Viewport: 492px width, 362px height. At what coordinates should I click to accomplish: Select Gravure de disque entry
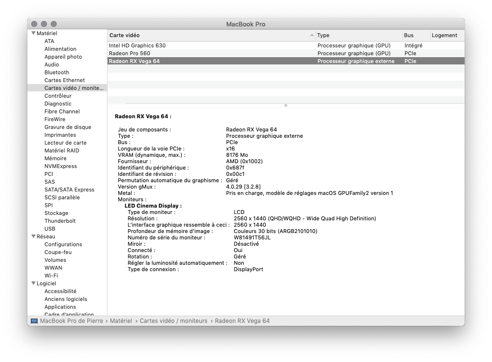click(x=68, y=127)
